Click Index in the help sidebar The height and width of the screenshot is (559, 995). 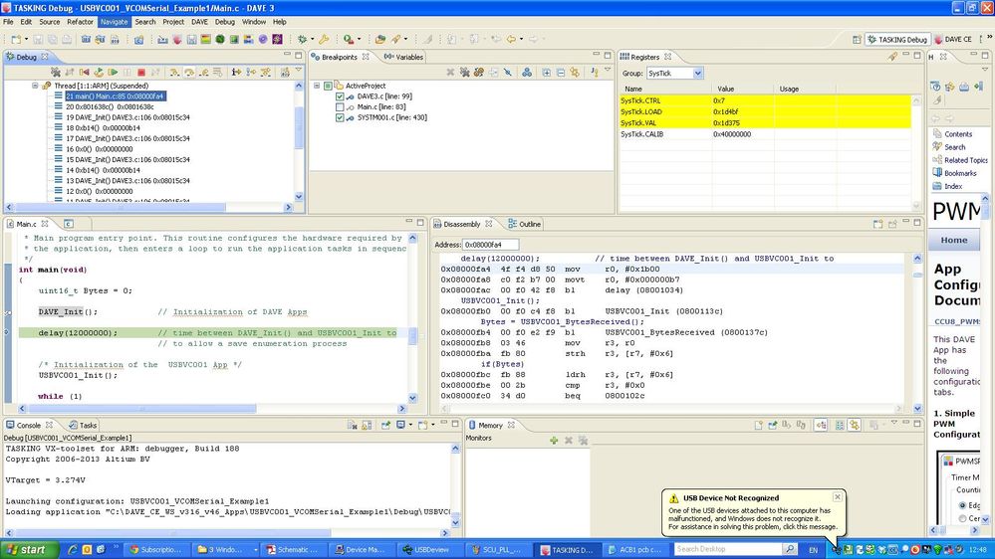953,186
